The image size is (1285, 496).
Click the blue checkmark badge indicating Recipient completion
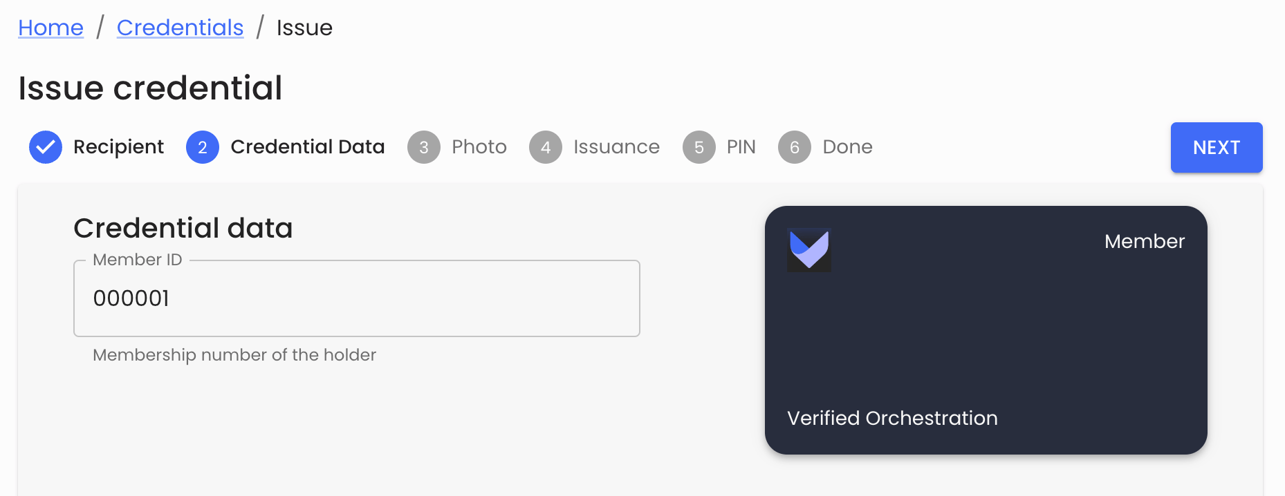point(45,147)
